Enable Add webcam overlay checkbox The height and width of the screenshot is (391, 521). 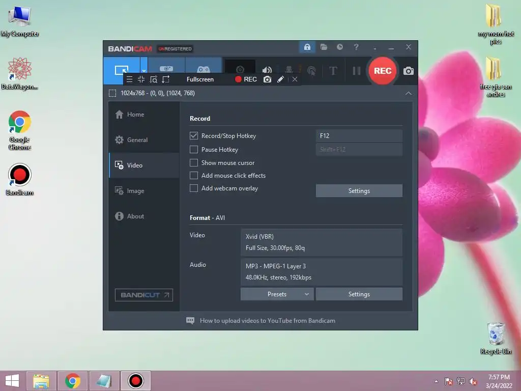point(194,188)
